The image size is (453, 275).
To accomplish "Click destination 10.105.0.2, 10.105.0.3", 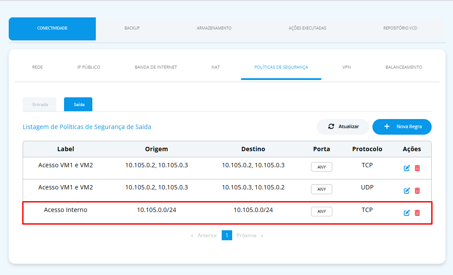I will 253,165.
